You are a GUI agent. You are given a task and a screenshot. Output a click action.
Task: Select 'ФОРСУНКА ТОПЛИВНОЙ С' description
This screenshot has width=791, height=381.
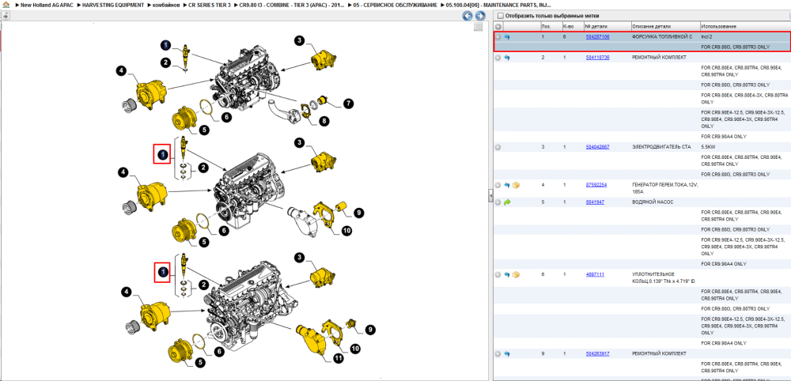coord(660,37)
